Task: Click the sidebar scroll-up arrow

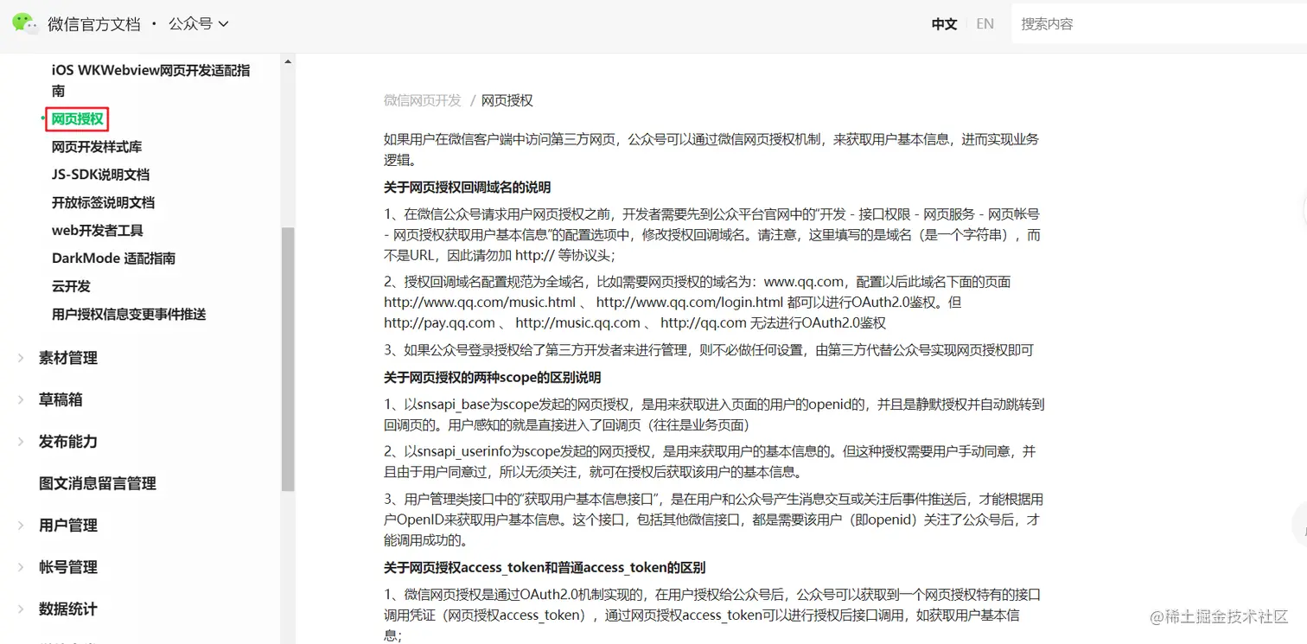Action: [x=288, y=62]
